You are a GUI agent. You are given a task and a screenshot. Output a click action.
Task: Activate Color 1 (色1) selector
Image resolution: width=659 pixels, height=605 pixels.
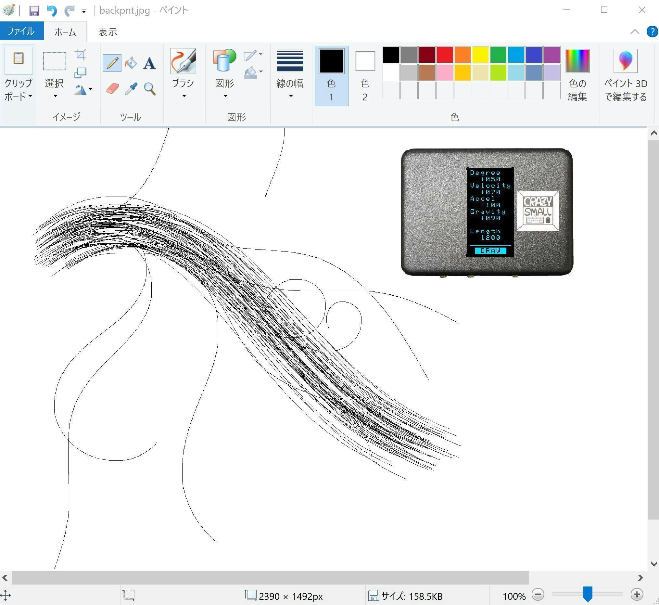click(331, 76)
